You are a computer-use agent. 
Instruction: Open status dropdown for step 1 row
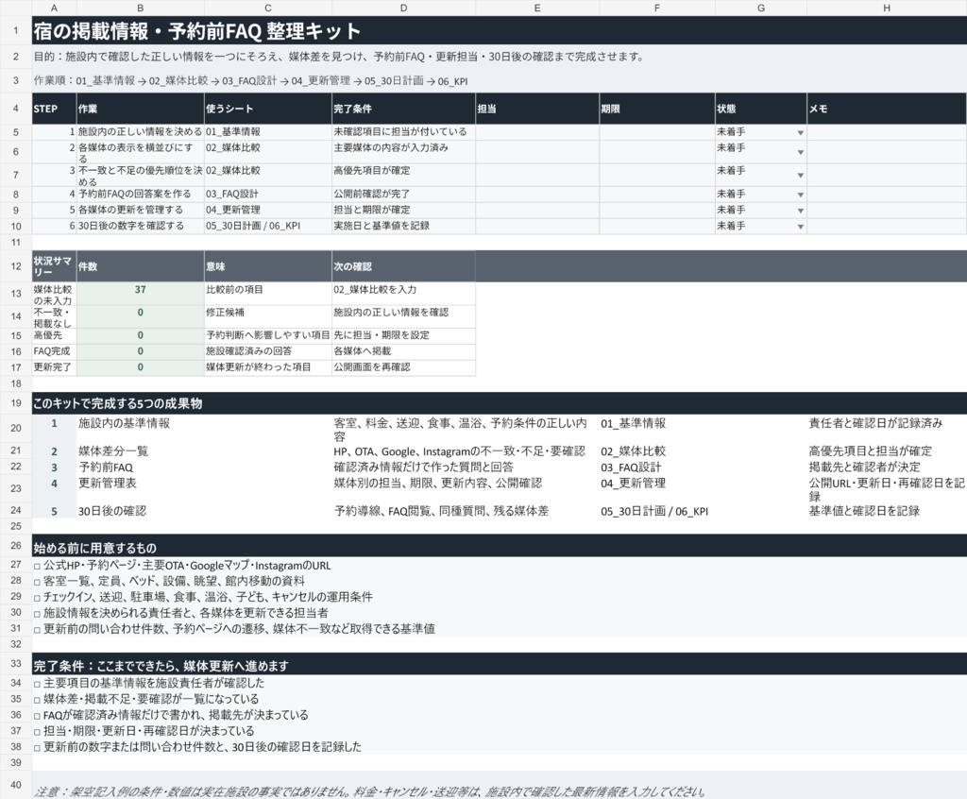[x=800, y=132]
